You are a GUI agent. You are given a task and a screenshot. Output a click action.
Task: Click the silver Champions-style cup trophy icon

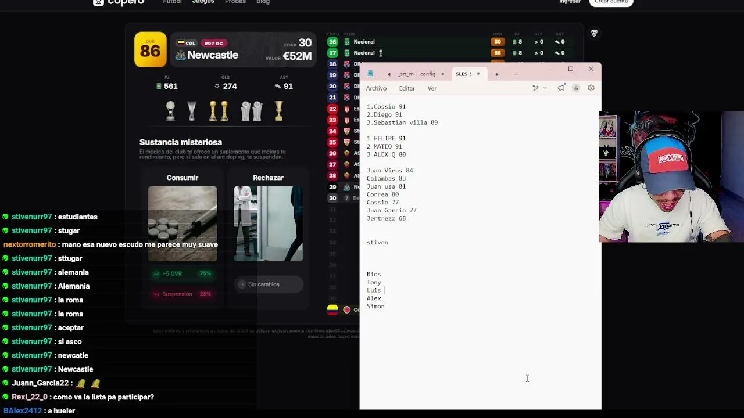point(192,111)
